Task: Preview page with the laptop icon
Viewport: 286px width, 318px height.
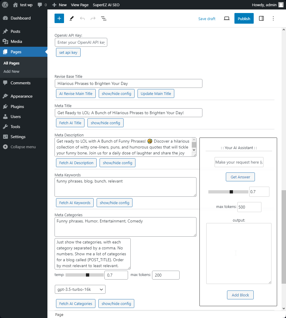Action: [x=227, y=18]
